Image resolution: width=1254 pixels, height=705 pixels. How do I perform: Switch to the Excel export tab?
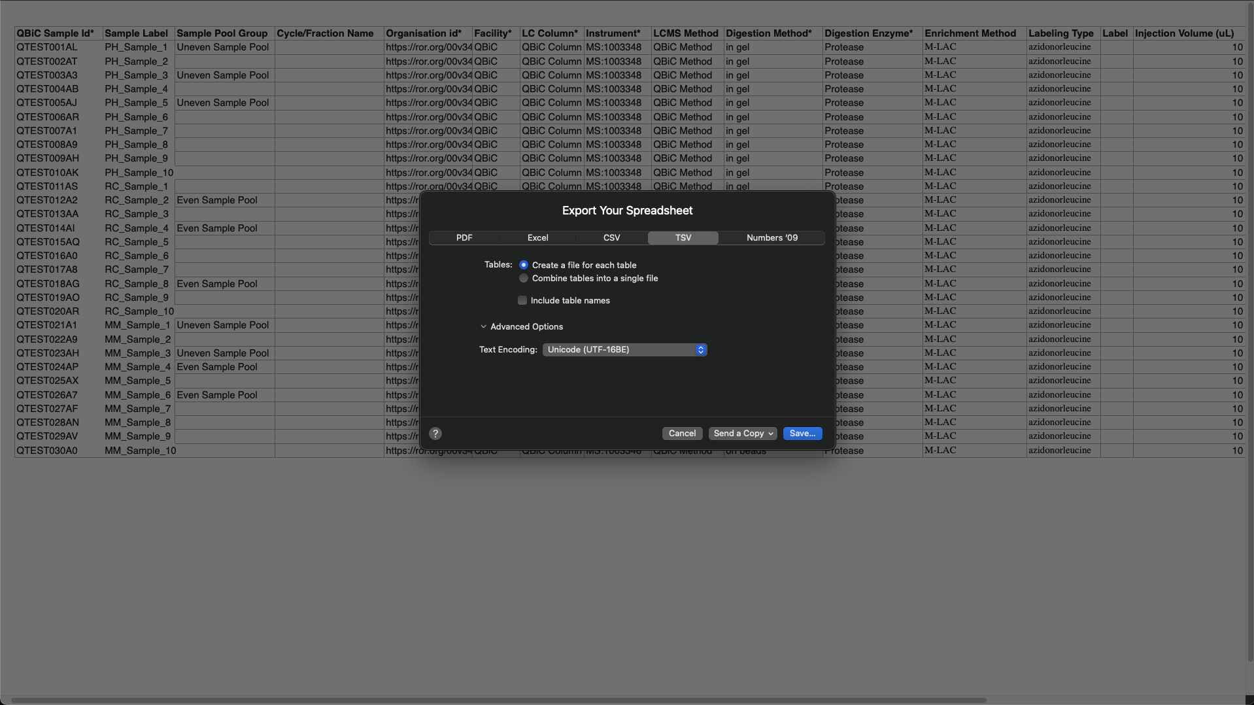point(537,238)
